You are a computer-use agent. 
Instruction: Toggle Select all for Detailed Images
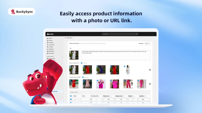click(x=83, y=77)
